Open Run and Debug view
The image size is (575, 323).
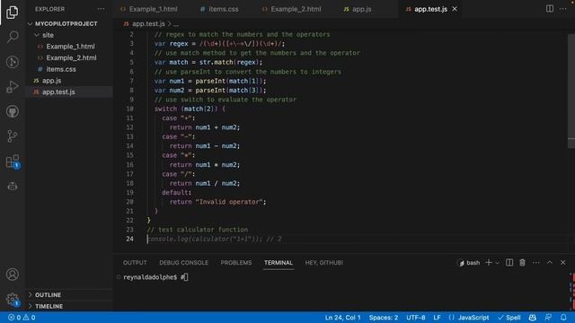point(12,86)
